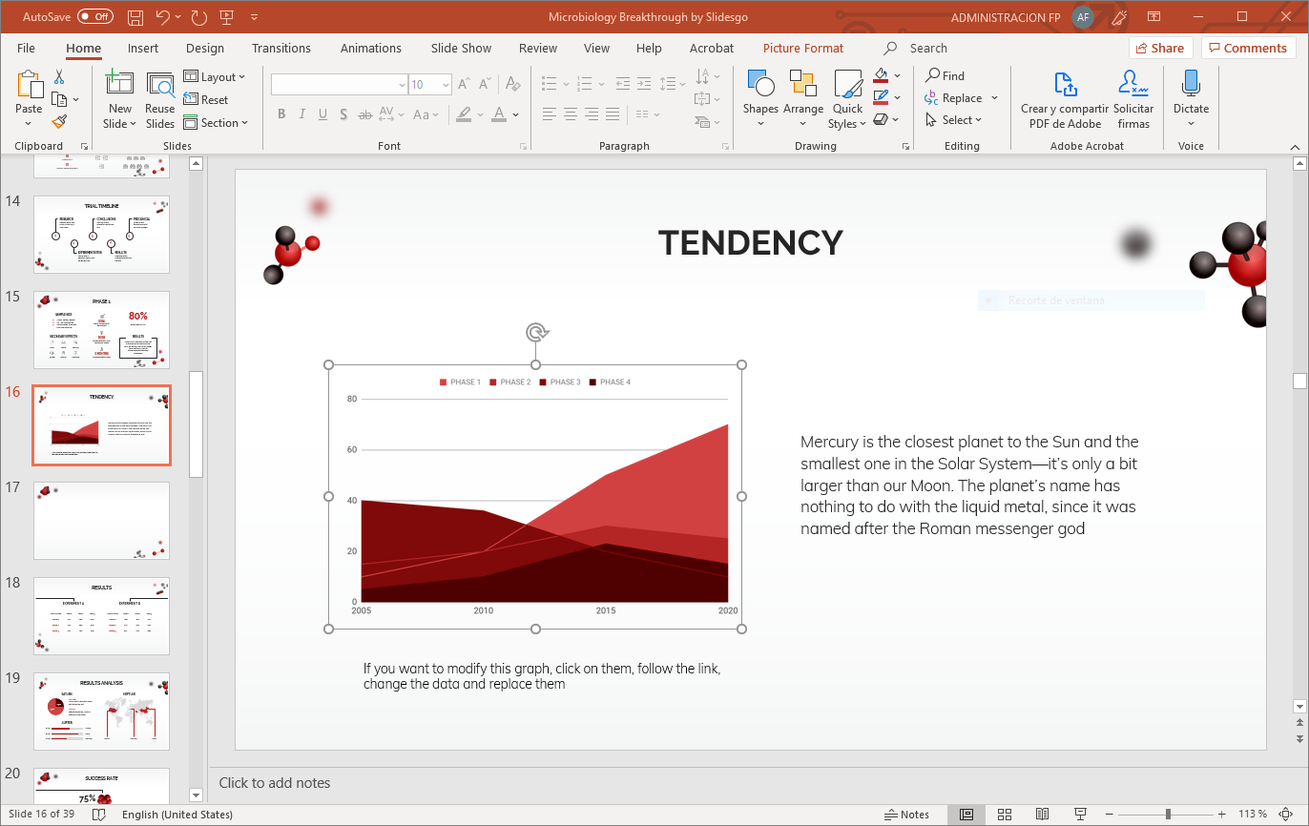Viewport: 1309px width, 826px height.
Task: Click the Share button
Action: 1160,47
